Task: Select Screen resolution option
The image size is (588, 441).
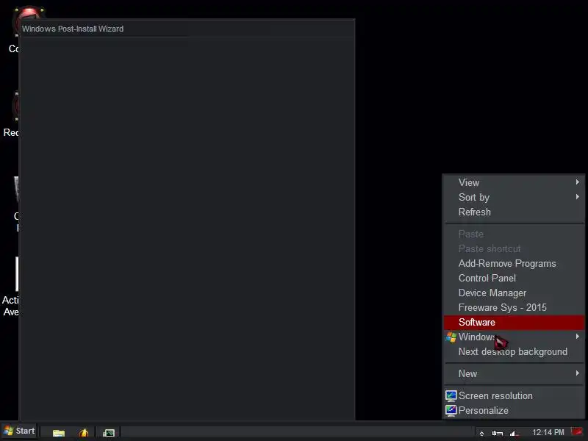Action: tap(514, 395)
